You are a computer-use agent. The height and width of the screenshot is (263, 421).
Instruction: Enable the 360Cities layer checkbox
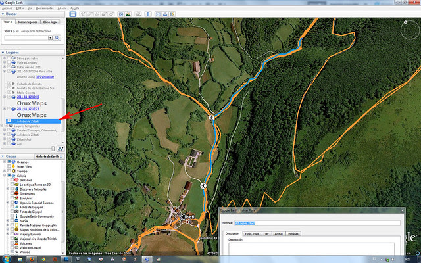pos(12,180)
